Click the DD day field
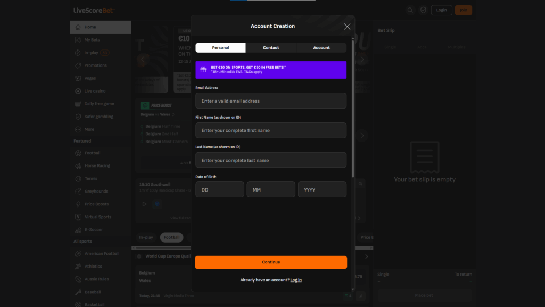This screenshot has height=307, width=545. pos(220,190)
